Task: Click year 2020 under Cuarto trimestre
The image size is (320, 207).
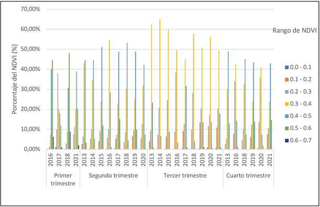Action: (261, 160)
